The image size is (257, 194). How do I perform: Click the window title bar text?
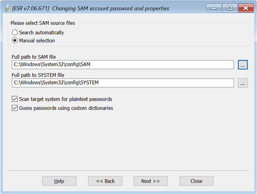tap(91, 8)
